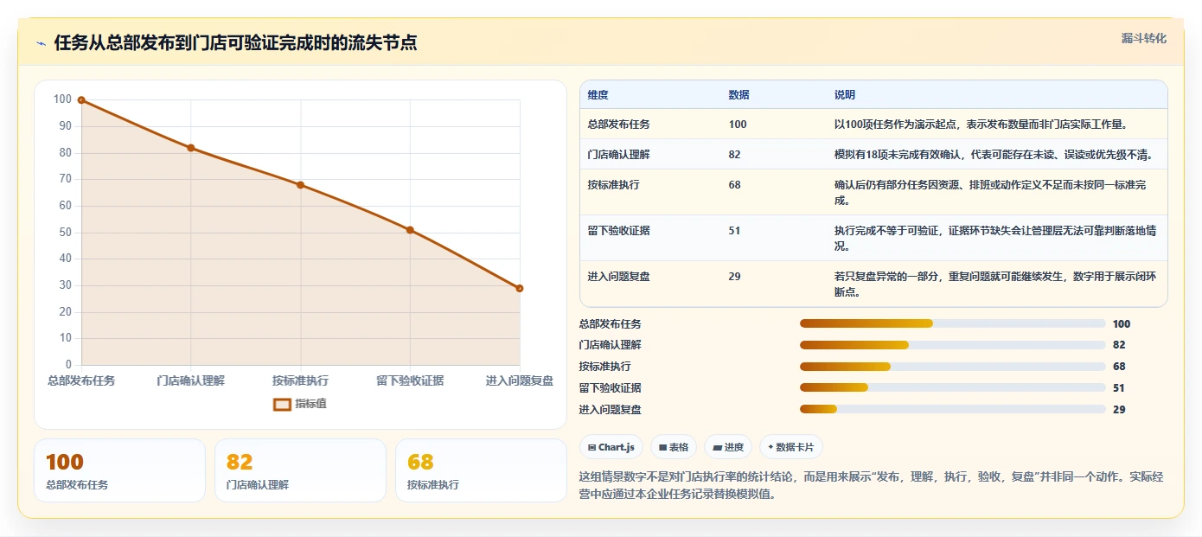Click the card title 任务从总部发布到门店可验证完成时的流失节点
The image size is (1202, 537).
point(235,43)
